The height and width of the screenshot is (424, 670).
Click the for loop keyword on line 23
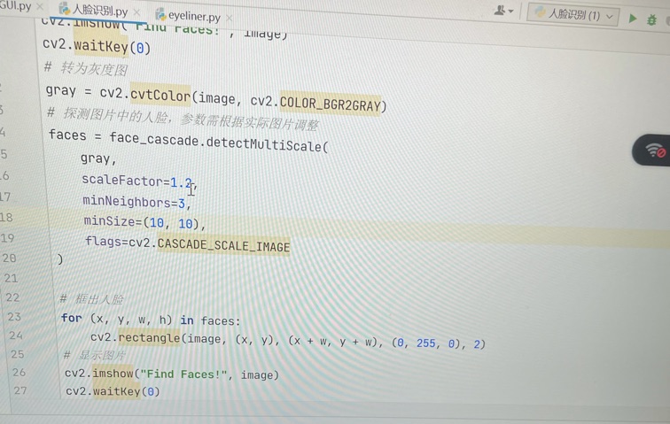click(72, 318)
